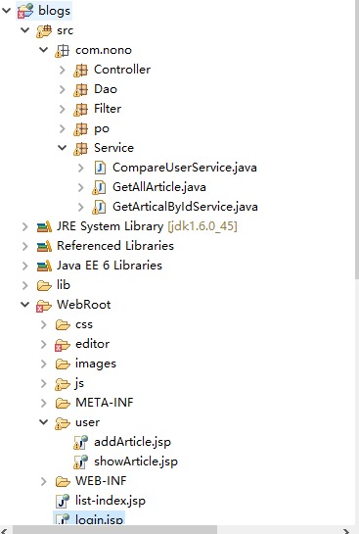Select the WEB-INF folder
Screen dimensions: 359x534
click(x=101, y=481)
